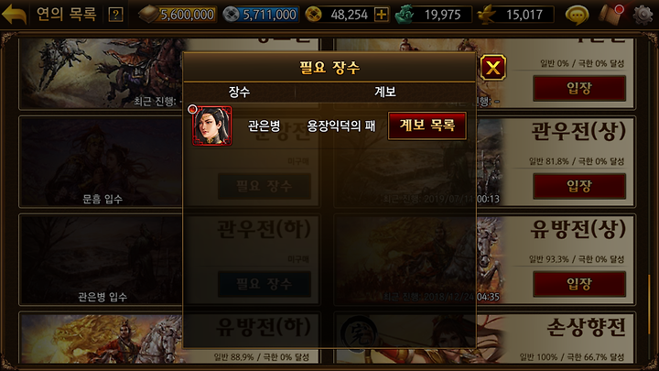Click the topmost 입장 button on the right
Viewport: 659px width, 371px height.
[579, 88]
